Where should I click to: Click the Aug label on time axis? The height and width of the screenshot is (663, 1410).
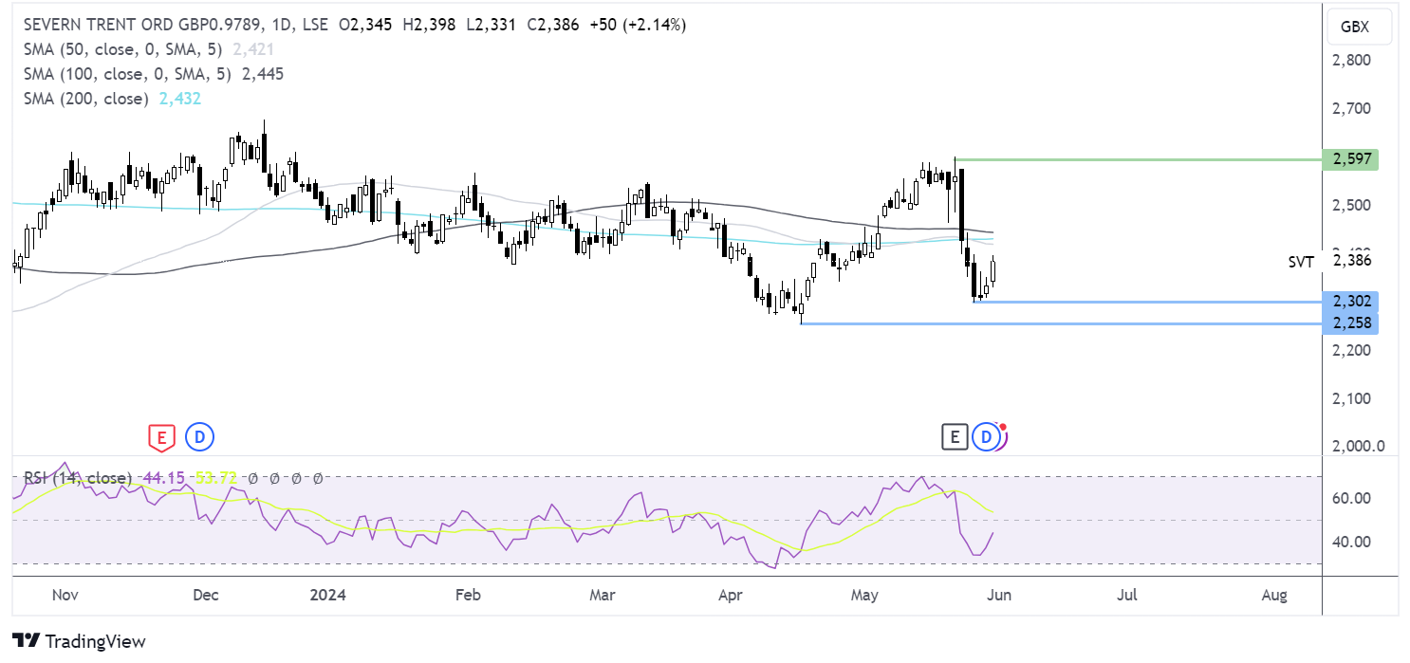pos(1274,596)
